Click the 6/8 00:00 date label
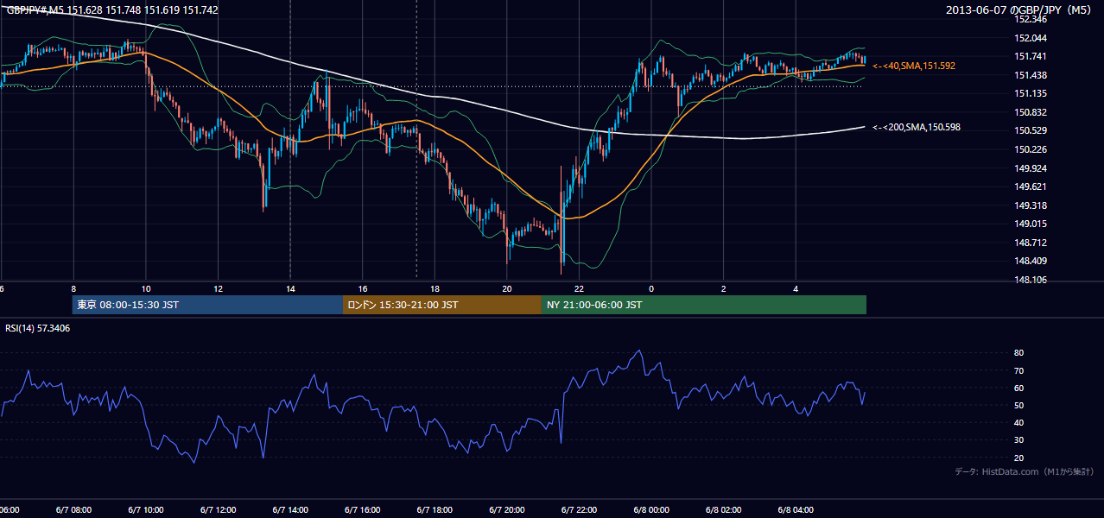 pyautogui.click(x=651, y=510)
